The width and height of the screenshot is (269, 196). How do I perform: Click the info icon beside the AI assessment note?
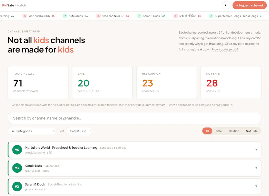[9, 105]
